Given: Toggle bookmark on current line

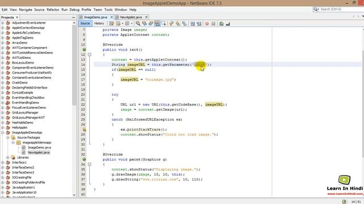Looking at the screenshot, I should tap(184, 24).
